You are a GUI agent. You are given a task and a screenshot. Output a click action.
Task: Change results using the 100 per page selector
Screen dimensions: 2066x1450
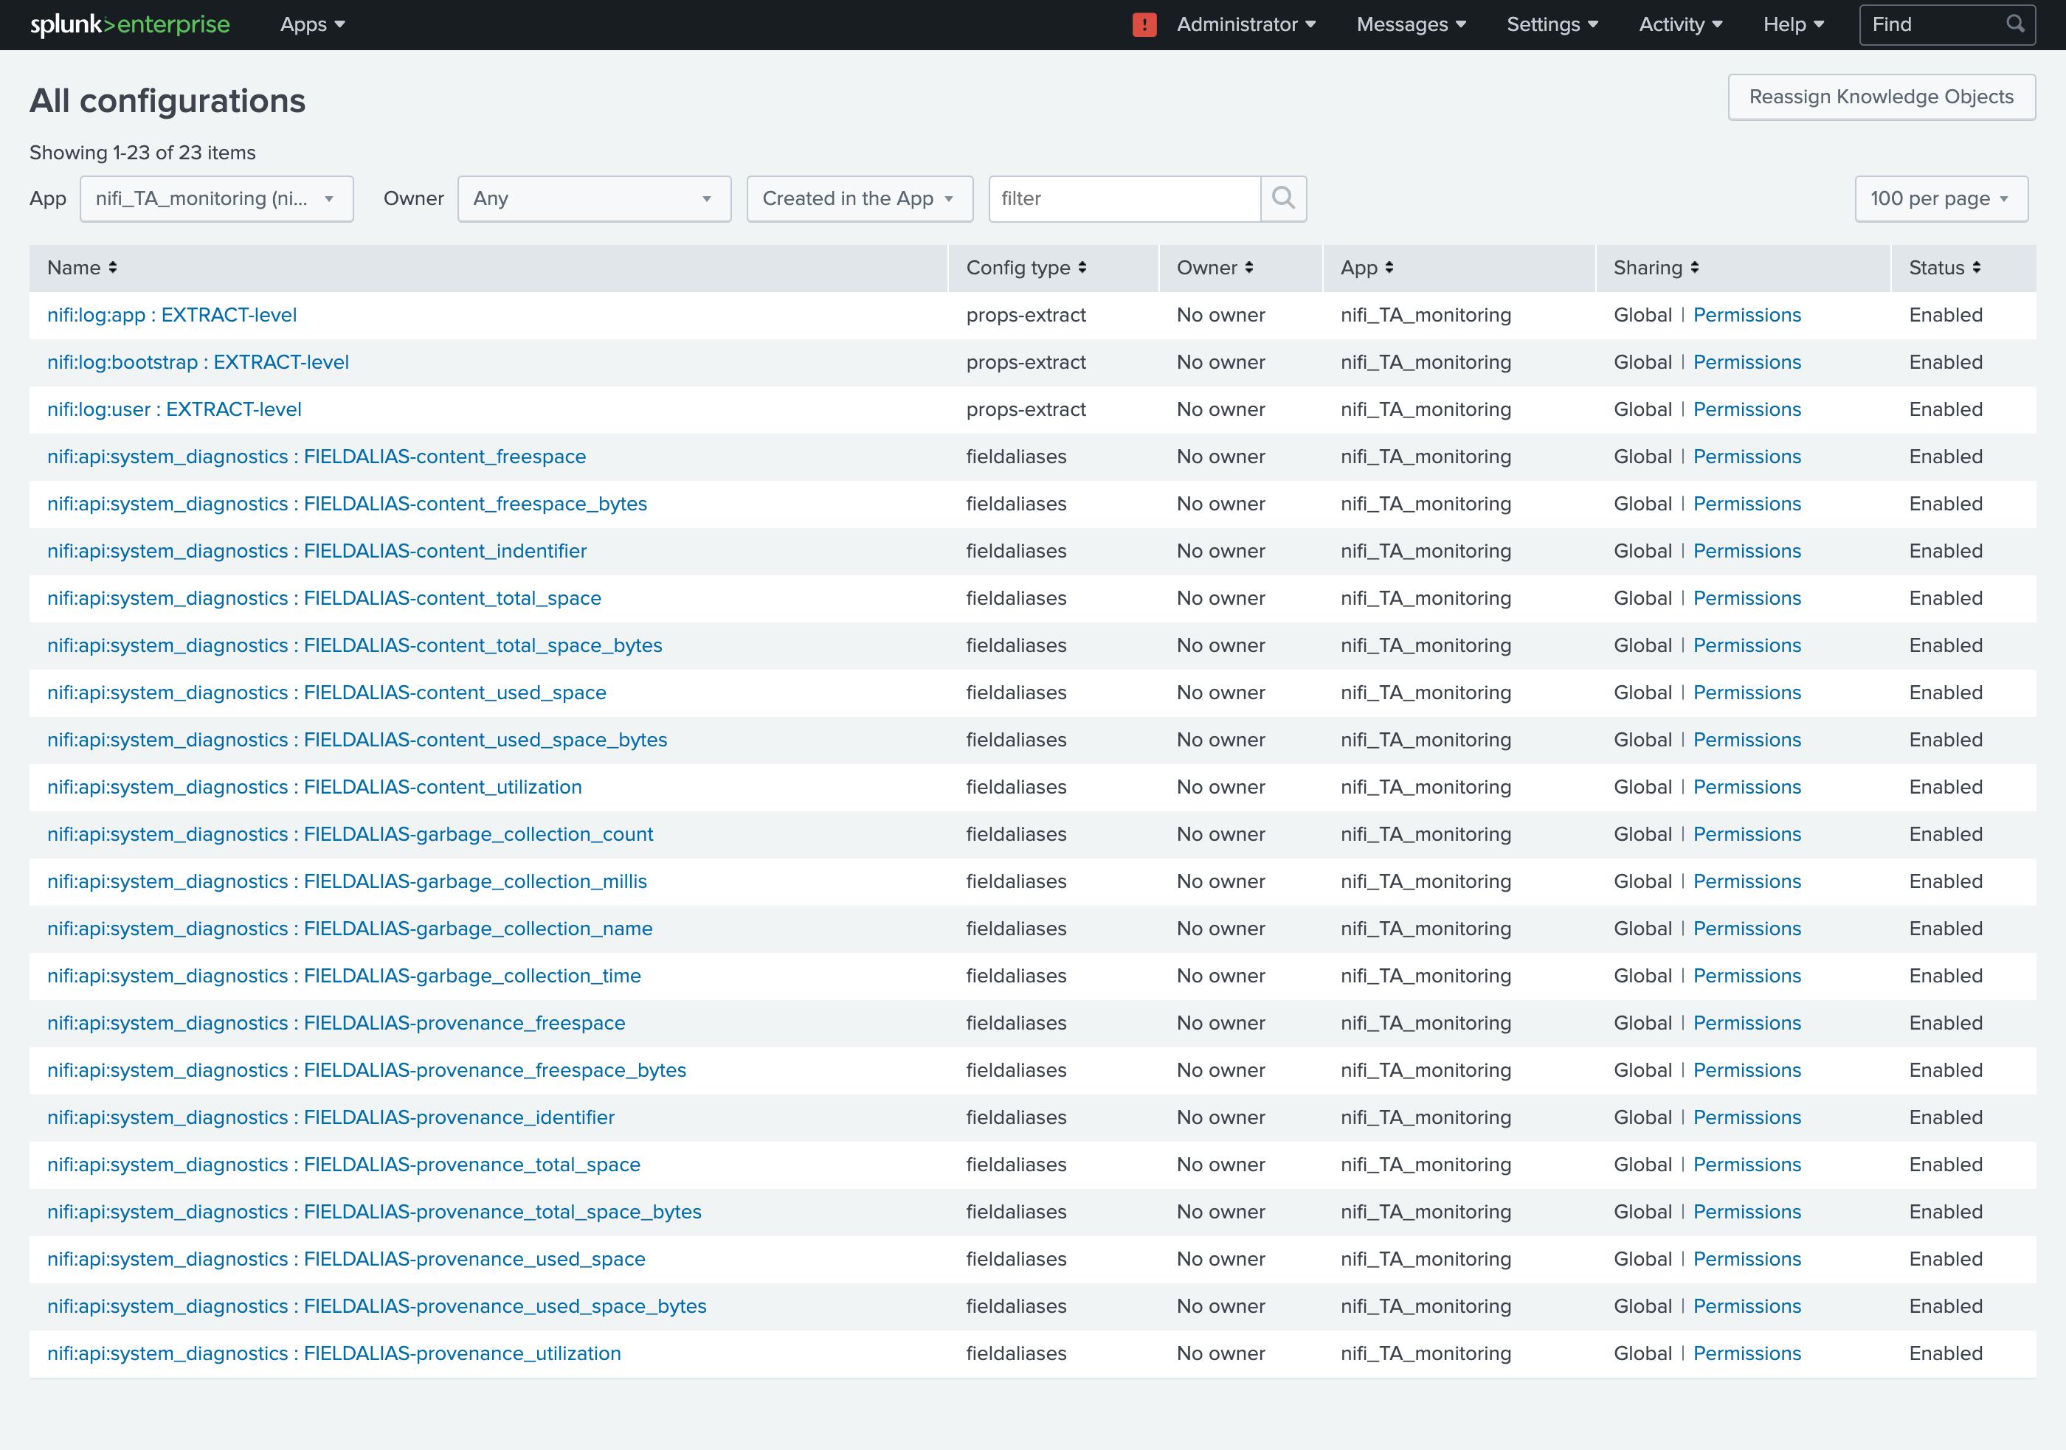1940,199
